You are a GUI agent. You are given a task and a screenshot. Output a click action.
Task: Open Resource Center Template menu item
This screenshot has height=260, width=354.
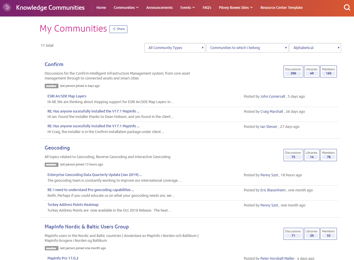282,8
